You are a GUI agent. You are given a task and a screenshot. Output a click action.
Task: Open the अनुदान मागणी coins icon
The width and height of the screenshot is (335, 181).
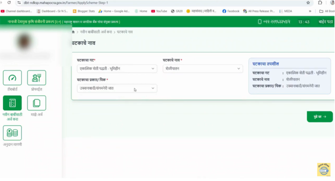12,133
